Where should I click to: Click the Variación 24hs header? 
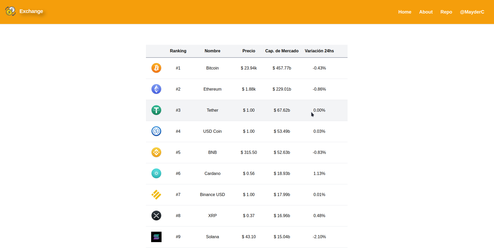(x=319, y=51)
